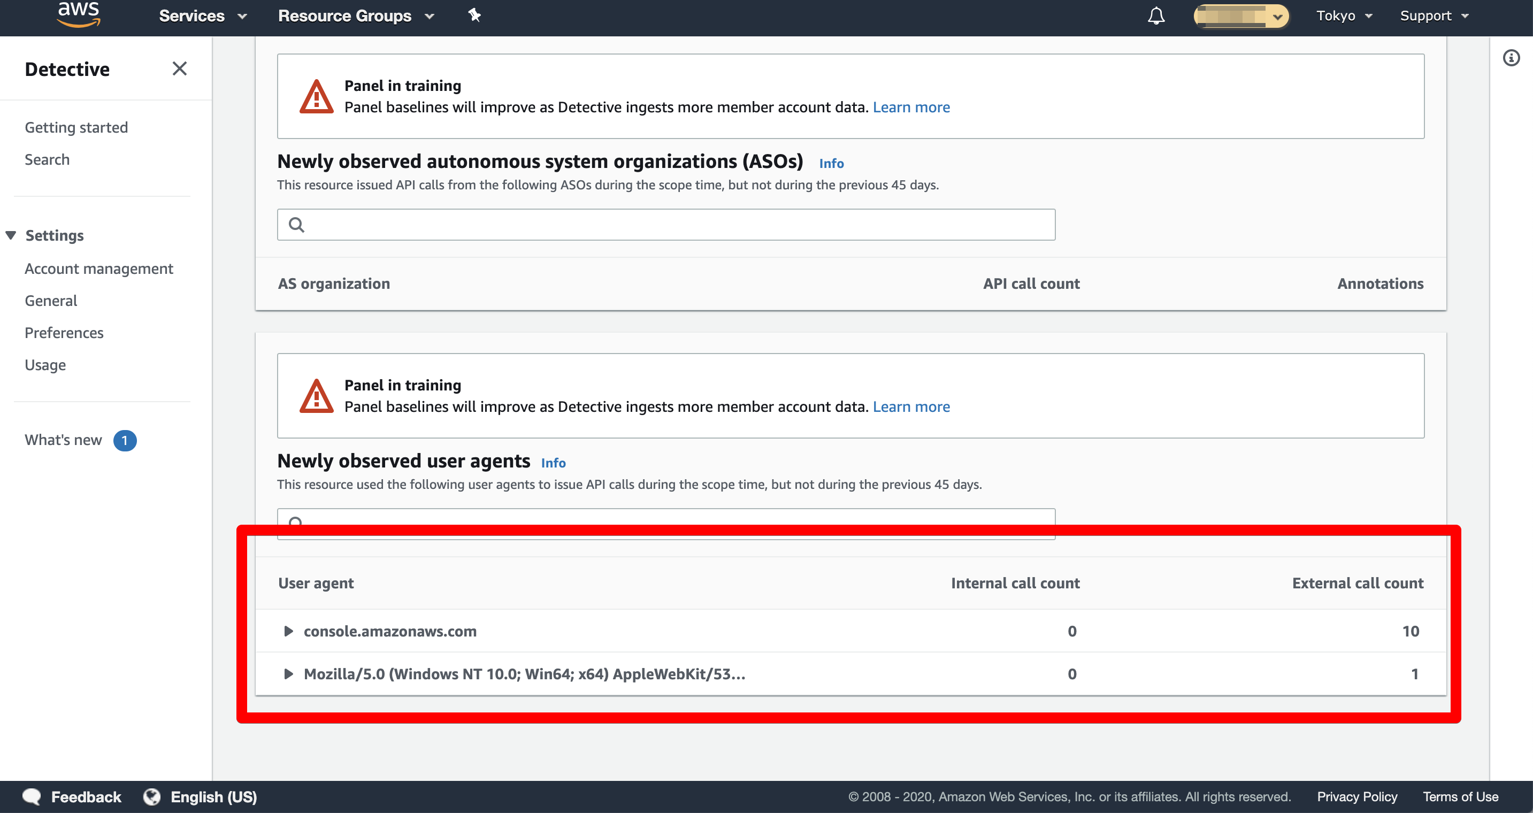Click search icon in ASO filter
The width and height of the screenshot is (1533, 813).
(296, 225)
